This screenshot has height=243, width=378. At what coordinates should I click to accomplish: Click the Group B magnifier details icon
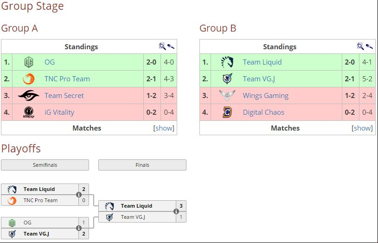pos(360,46)
